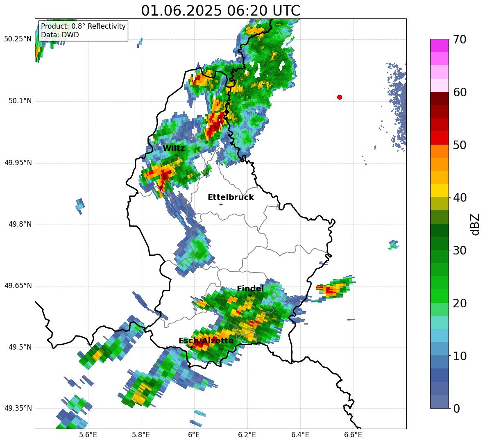Click the dBZ colorbar axis label
485x443 pixels.
[475, 225]
